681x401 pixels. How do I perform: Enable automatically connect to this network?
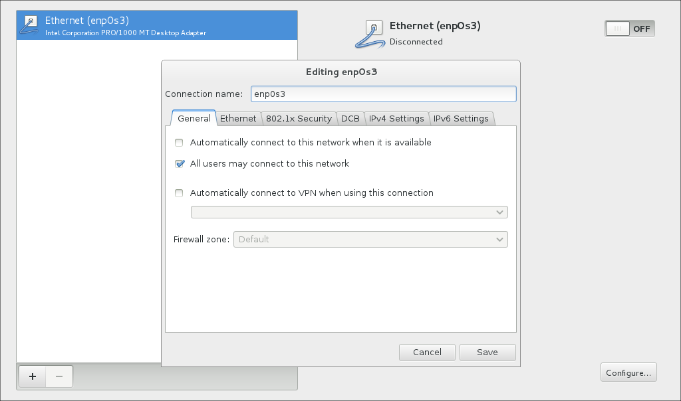click(x=179, y=143)
